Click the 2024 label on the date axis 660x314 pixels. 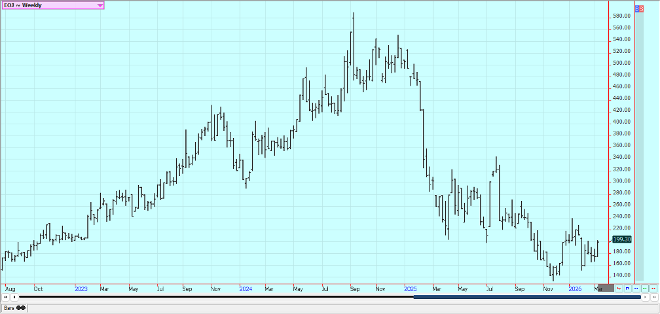[x=246, y=288]
